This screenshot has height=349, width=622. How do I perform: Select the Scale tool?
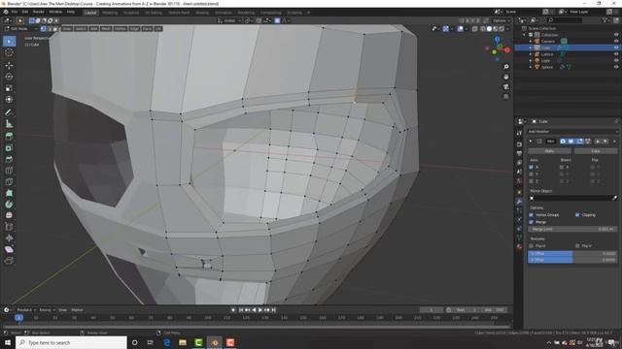click(9, 88)
